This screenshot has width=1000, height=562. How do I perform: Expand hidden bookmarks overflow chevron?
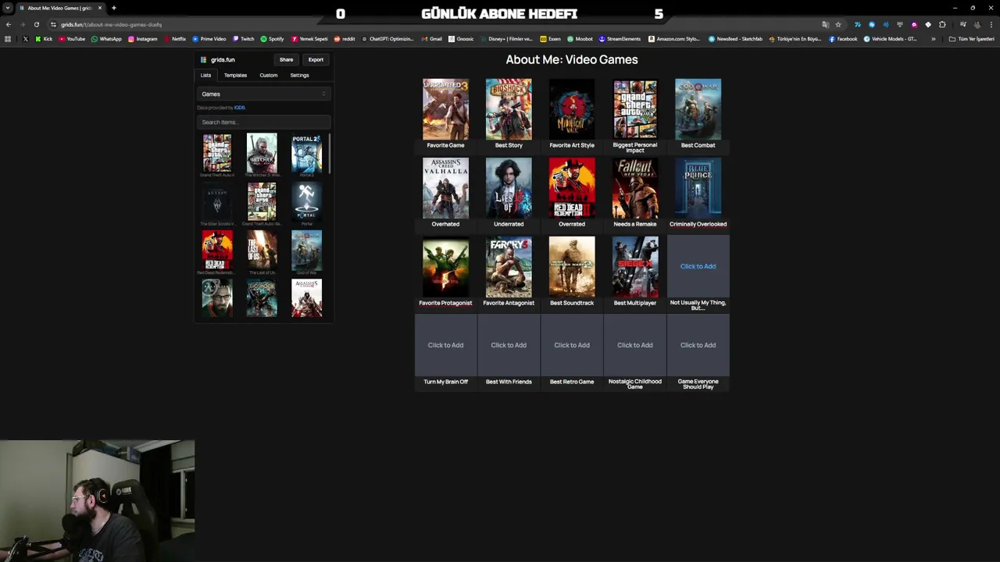click(x=933, y=39)
